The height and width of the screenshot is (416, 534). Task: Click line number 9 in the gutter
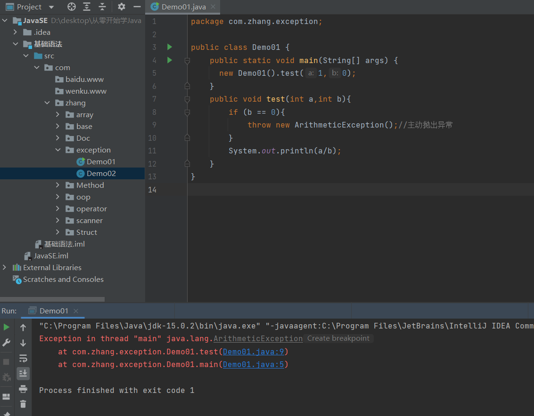coord(154,125)
